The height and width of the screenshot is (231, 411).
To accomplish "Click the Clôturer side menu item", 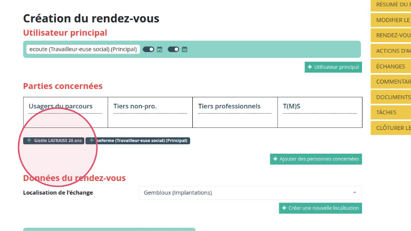I will [x=391, y=128].
